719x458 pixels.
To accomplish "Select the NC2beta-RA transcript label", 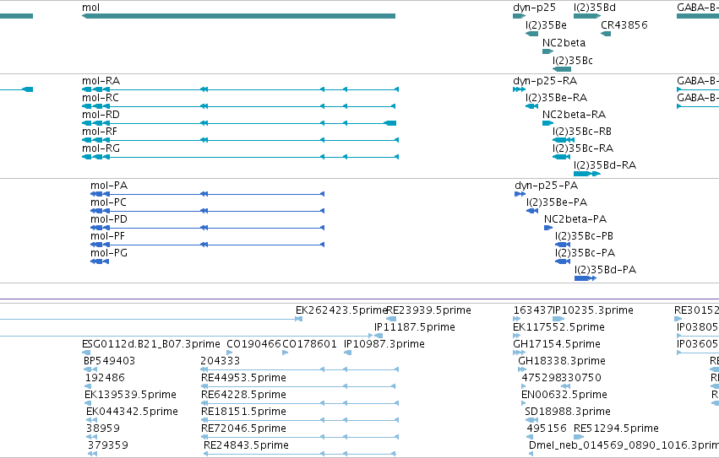I will tap(574, 115).
